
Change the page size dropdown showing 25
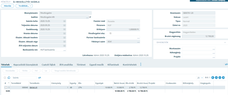click(x=200, y=78)
